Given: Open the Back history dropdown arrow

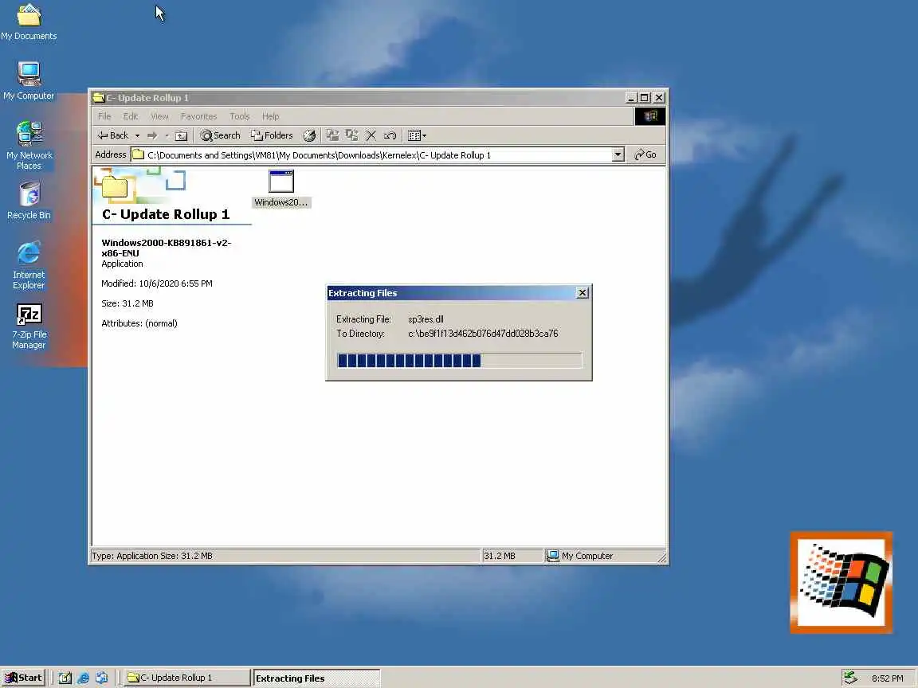Looking at the screenshot, I should pyautogui.click(x=138, y=135).
